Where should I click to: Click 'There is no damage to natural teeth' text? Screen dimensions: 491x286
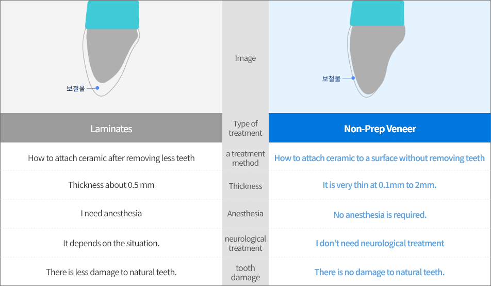pos(380,272)
